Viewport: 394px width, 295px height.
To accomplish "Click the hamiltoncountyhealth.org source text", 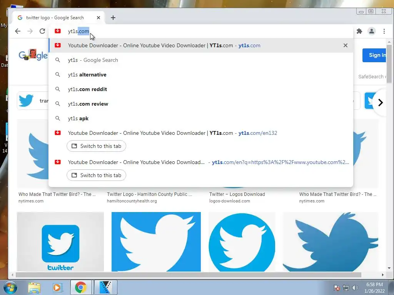I will click(x=132, y=201).
